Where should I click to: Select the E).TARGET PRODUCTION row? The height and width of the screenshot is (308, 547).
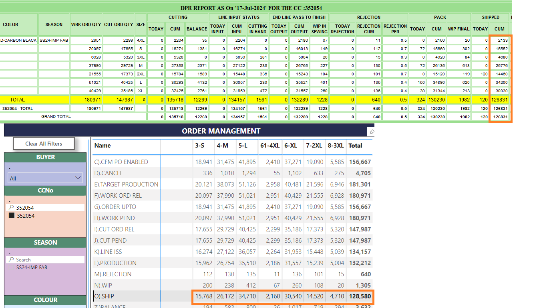tap(126, 184)
